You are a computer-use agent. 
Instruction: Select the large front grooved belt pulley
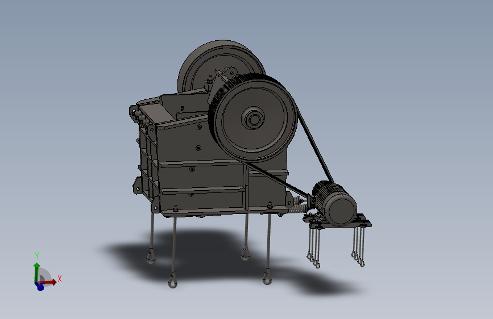253,119
